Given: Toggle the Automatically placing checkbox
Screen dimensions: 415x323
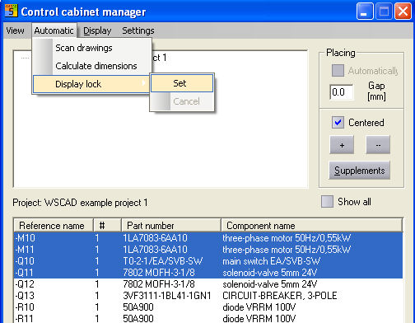Looking at the screenshot, I should (338, 71).
